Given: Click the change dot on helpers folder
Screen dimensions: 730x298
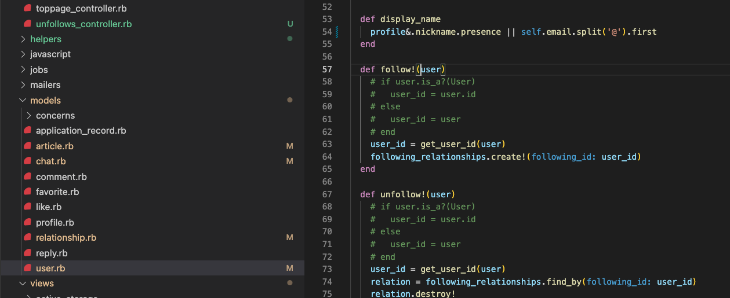Looking at the screenshot, I should (x=290, y=39).
